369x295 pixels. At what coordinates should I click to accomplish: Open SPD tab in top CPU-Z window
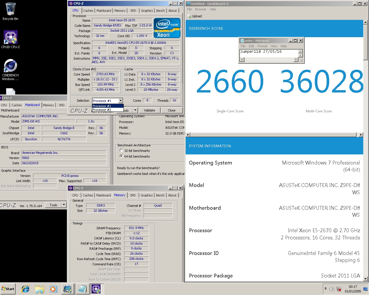tap(133, 11)
